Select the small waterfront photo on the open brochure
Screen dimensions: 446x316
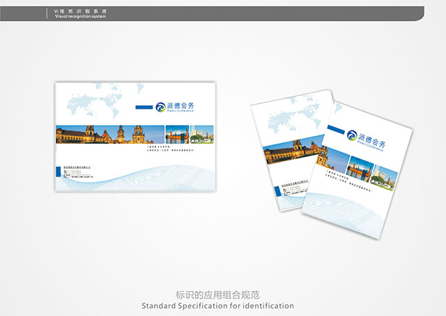pyautogui.click(x=178, y=134)
